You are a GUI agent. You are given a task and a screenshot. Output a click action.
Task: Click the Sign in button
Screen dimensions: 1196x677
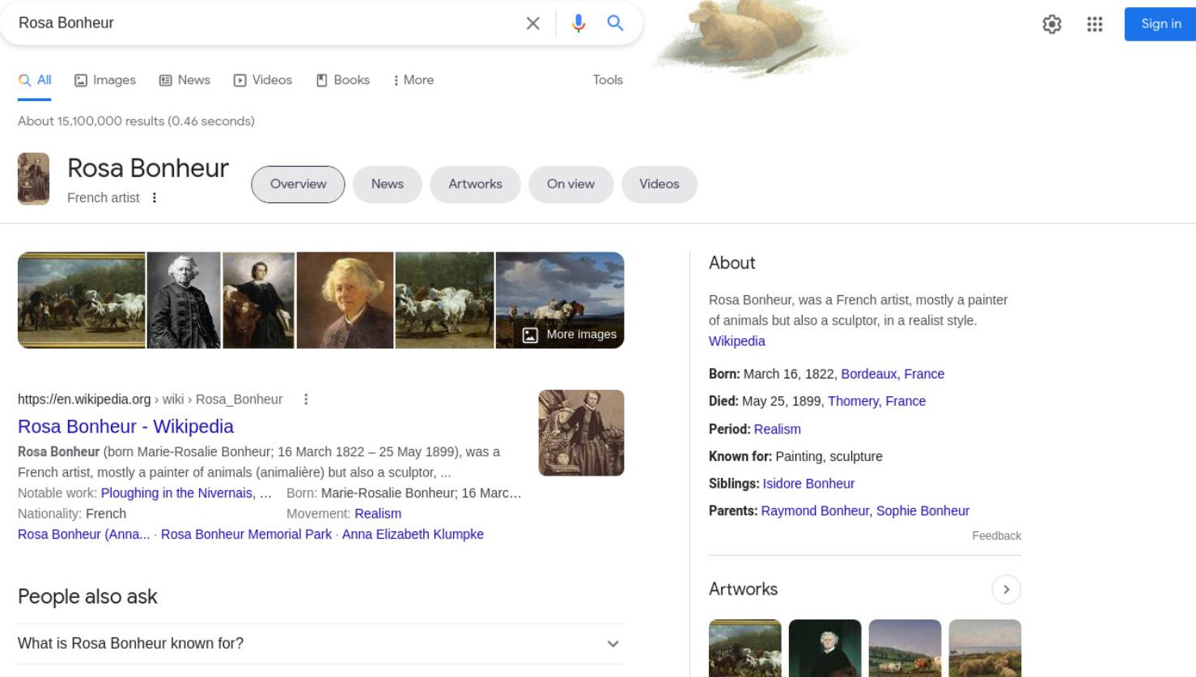coord(1160,24)
